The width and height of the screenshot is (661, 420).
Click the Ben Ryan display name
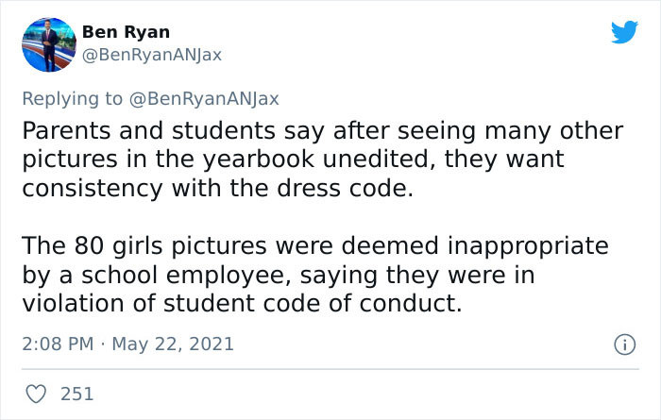tap(126, 32)
